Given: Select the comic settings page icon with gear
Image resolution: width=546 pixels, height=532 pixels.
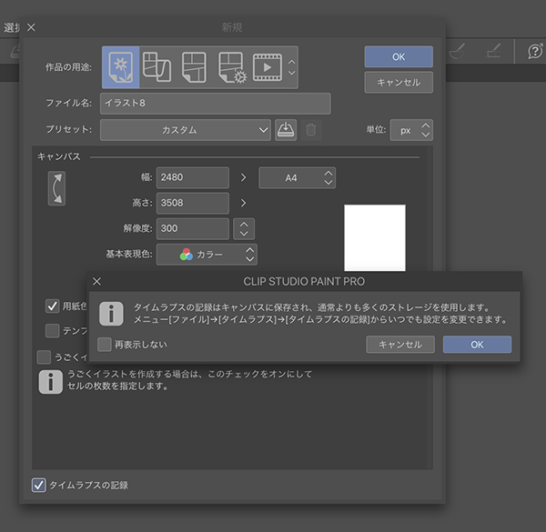Looking at the screenshot, I should click(232, 67).
